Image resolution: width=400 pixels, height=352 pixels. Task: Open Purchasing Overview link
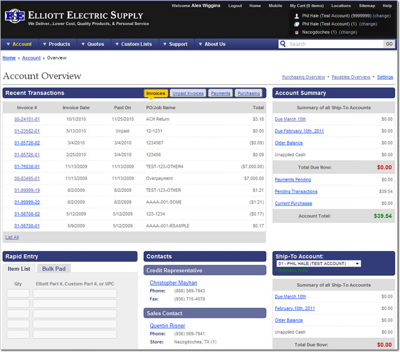pos(303,77)
